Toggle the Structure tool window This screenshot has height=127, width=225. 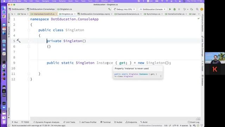click(9, 32)
